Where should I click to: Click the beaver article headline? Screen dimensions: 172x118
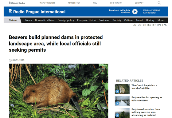coord(56,44)
